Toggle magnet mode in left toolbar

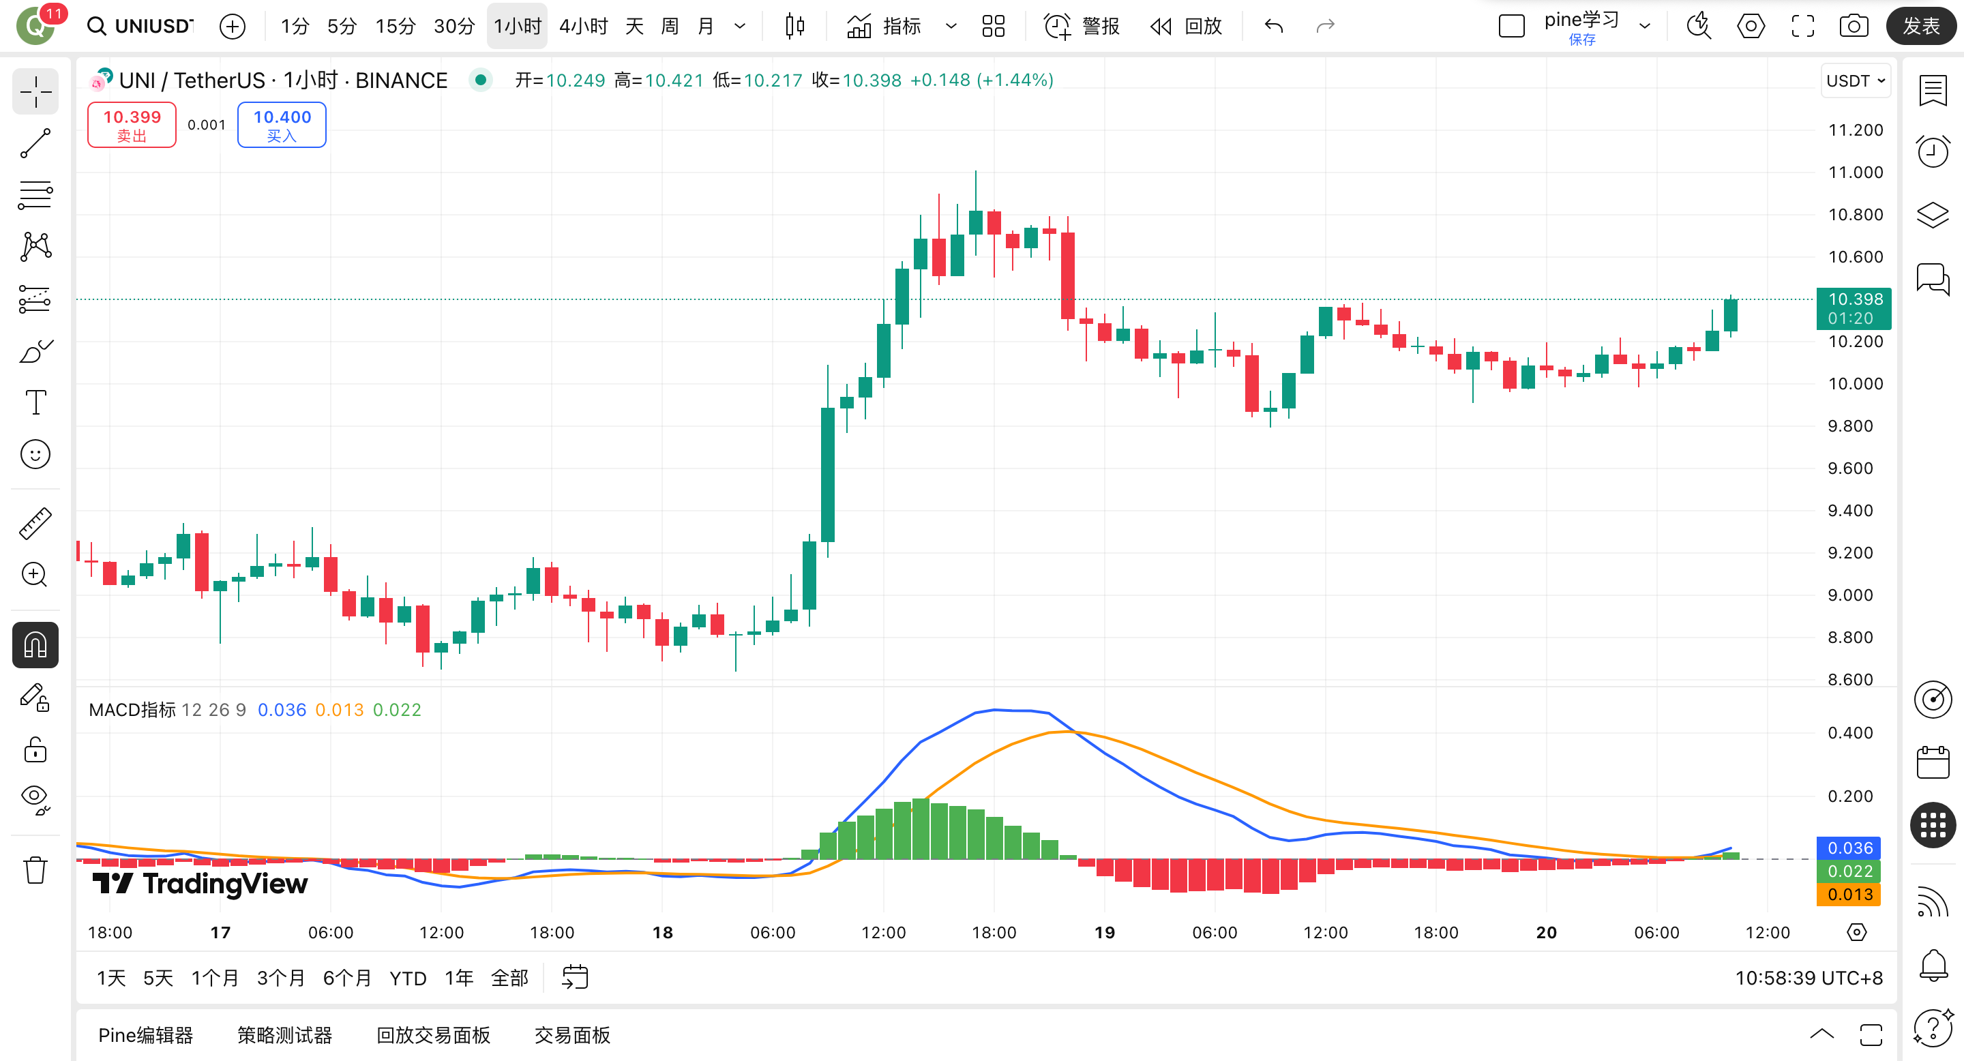[35, 646]
